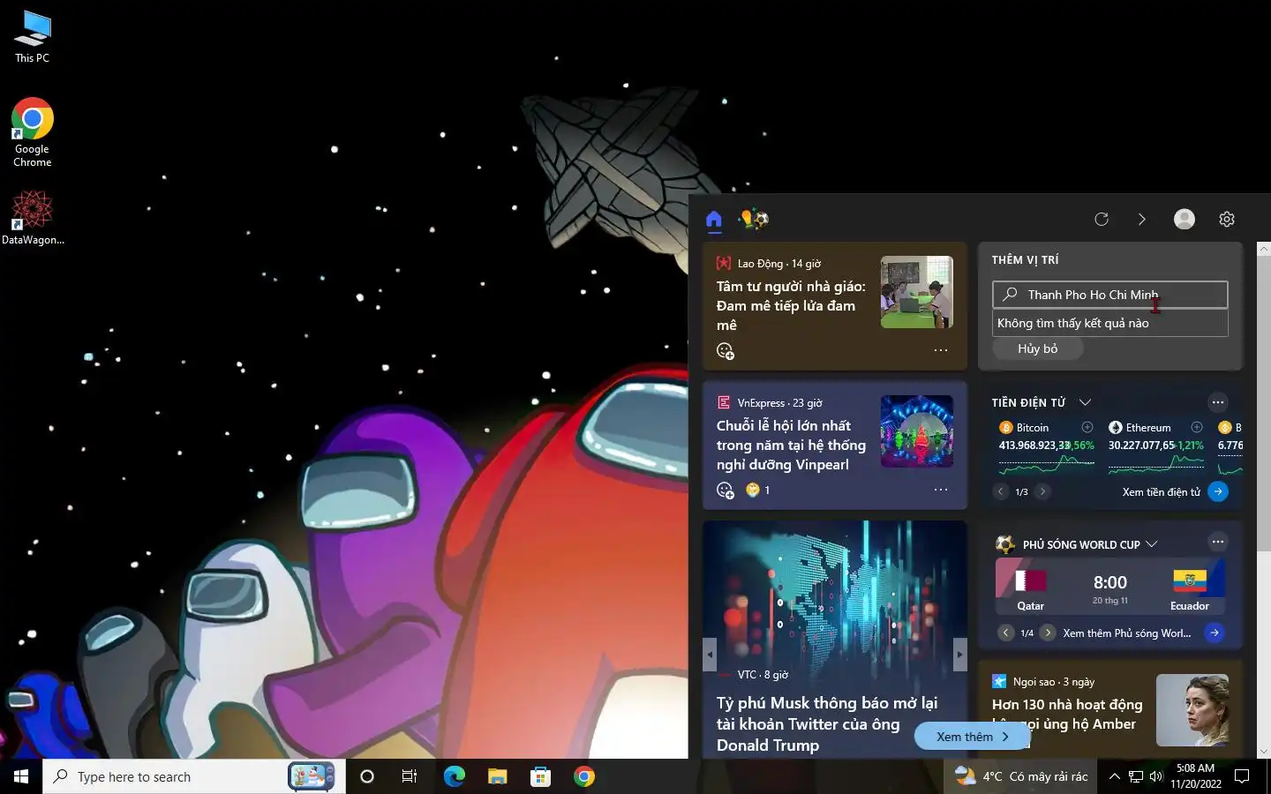The height and width of the screenshot is (794, 1271).
Task: Go to next crypto page
Action: [x=1042, y=492]
